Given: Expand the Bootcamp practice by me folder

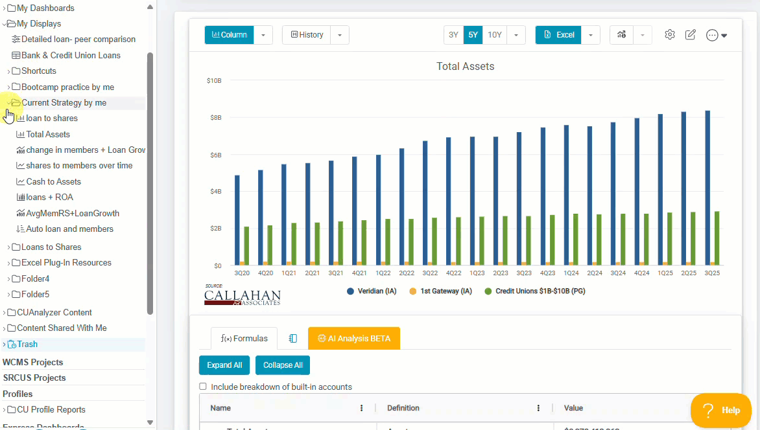Looking at the screenshot, I should point(8,87).
